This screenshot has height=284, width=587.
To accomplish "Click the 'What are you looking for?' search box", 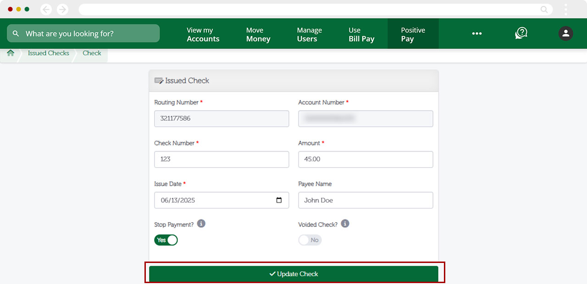I will 83,33.
